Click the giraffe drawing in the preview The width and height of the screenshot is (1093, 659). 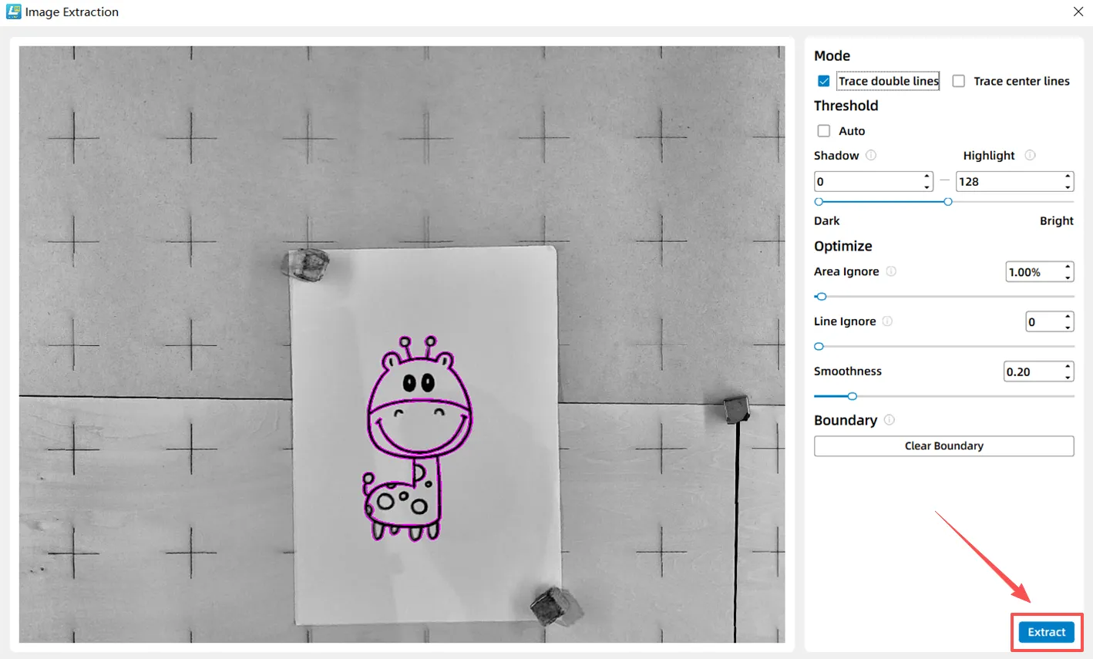point(416,439)
